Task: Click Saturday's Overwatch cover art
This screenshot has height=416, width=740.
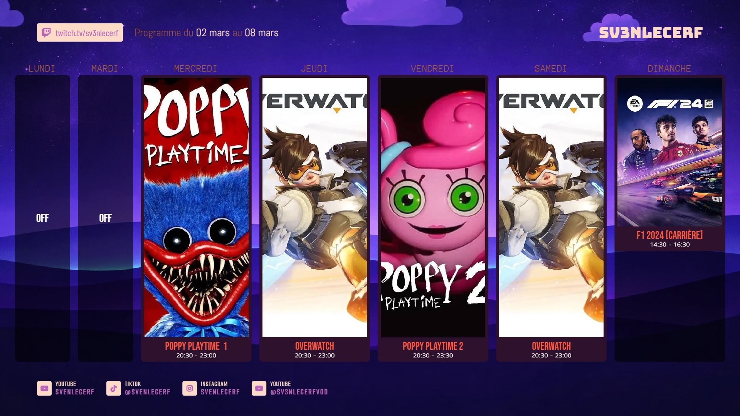Action: (551, 208)
